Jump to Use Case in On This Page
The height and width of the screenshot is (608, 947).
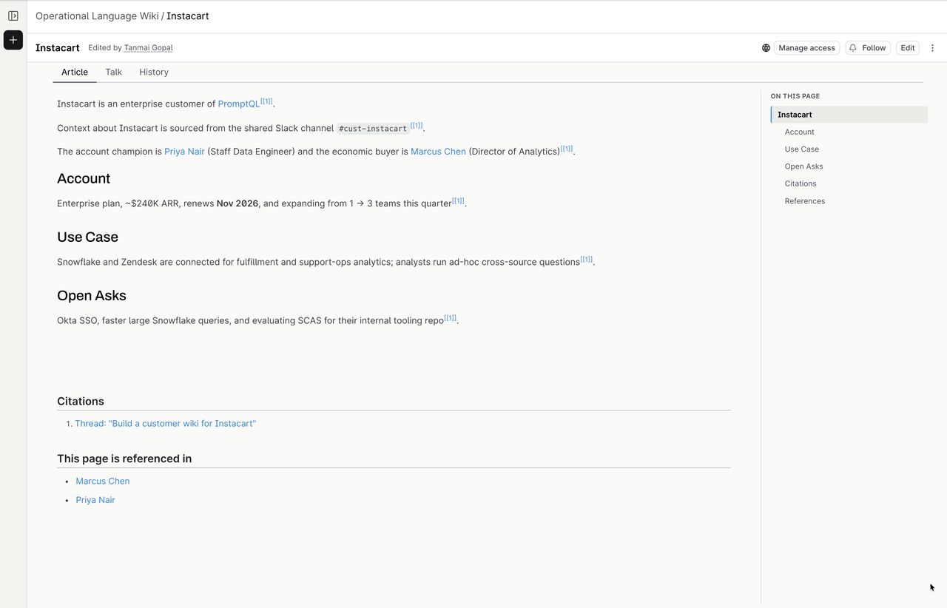(x=802, y=149)
